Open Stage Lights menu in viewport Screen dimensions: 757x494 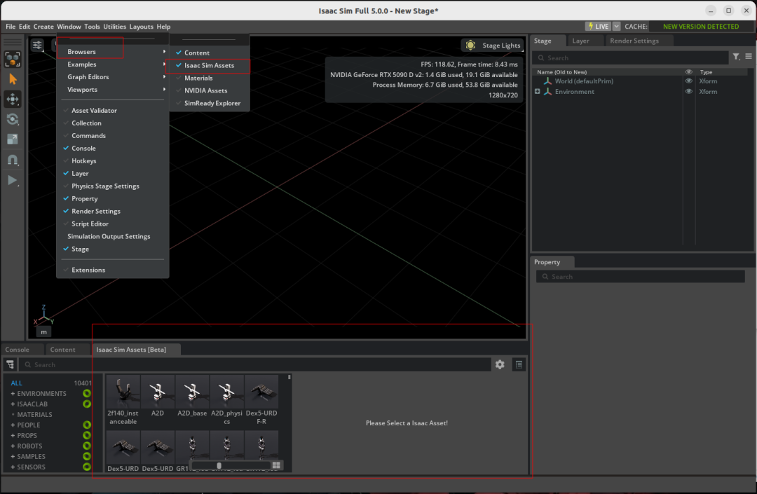(x=493, y=46)
